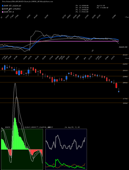The image size is (129, 170).
Task: Click the white DOW MT legend swatch
Action: 3,9
